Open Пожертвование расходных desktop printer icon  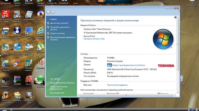pyautogui.click(x=6, y=33)
